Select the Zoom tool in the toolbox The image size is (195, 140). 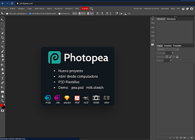pyautogui.click(x=2, y=101)
